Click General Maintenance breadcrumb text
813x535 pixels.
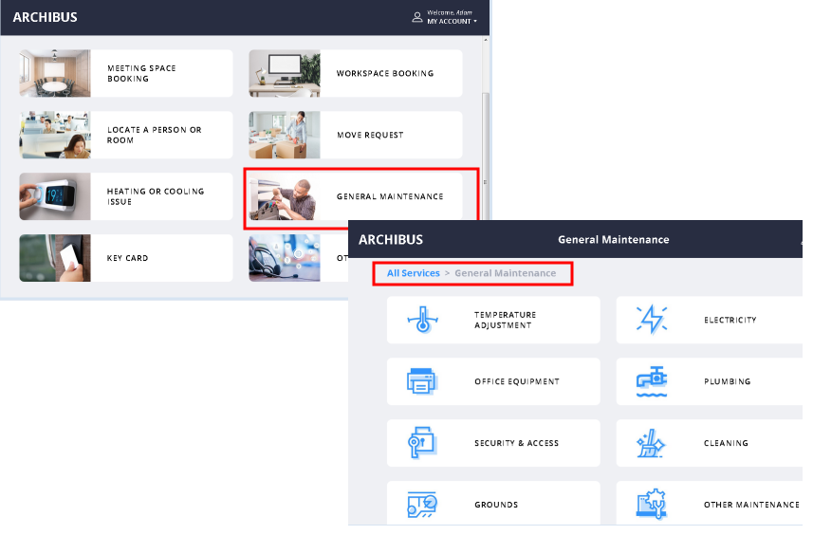[x=506, y=273]
